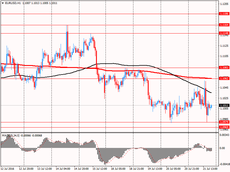Click the 0.00343 MACD scale value
Viewport: 230px width, 172px height.
[x=225, y=135]
